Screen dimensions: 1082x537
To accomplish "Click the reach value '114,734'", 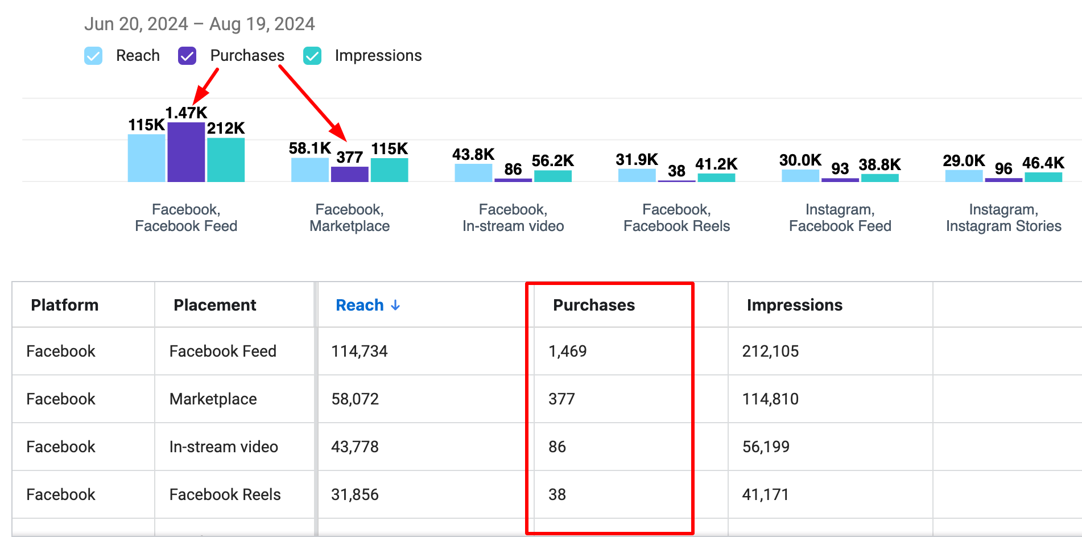I will (x=360, y=352).
